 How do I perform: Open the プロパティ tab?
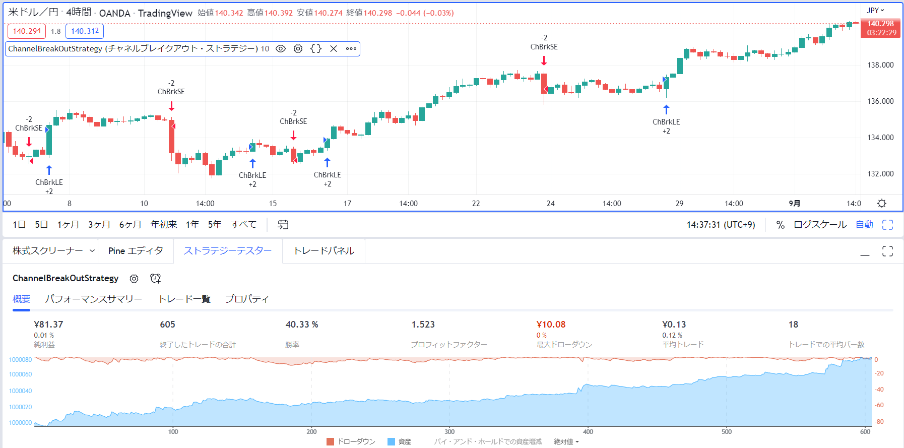pos(247,299)
